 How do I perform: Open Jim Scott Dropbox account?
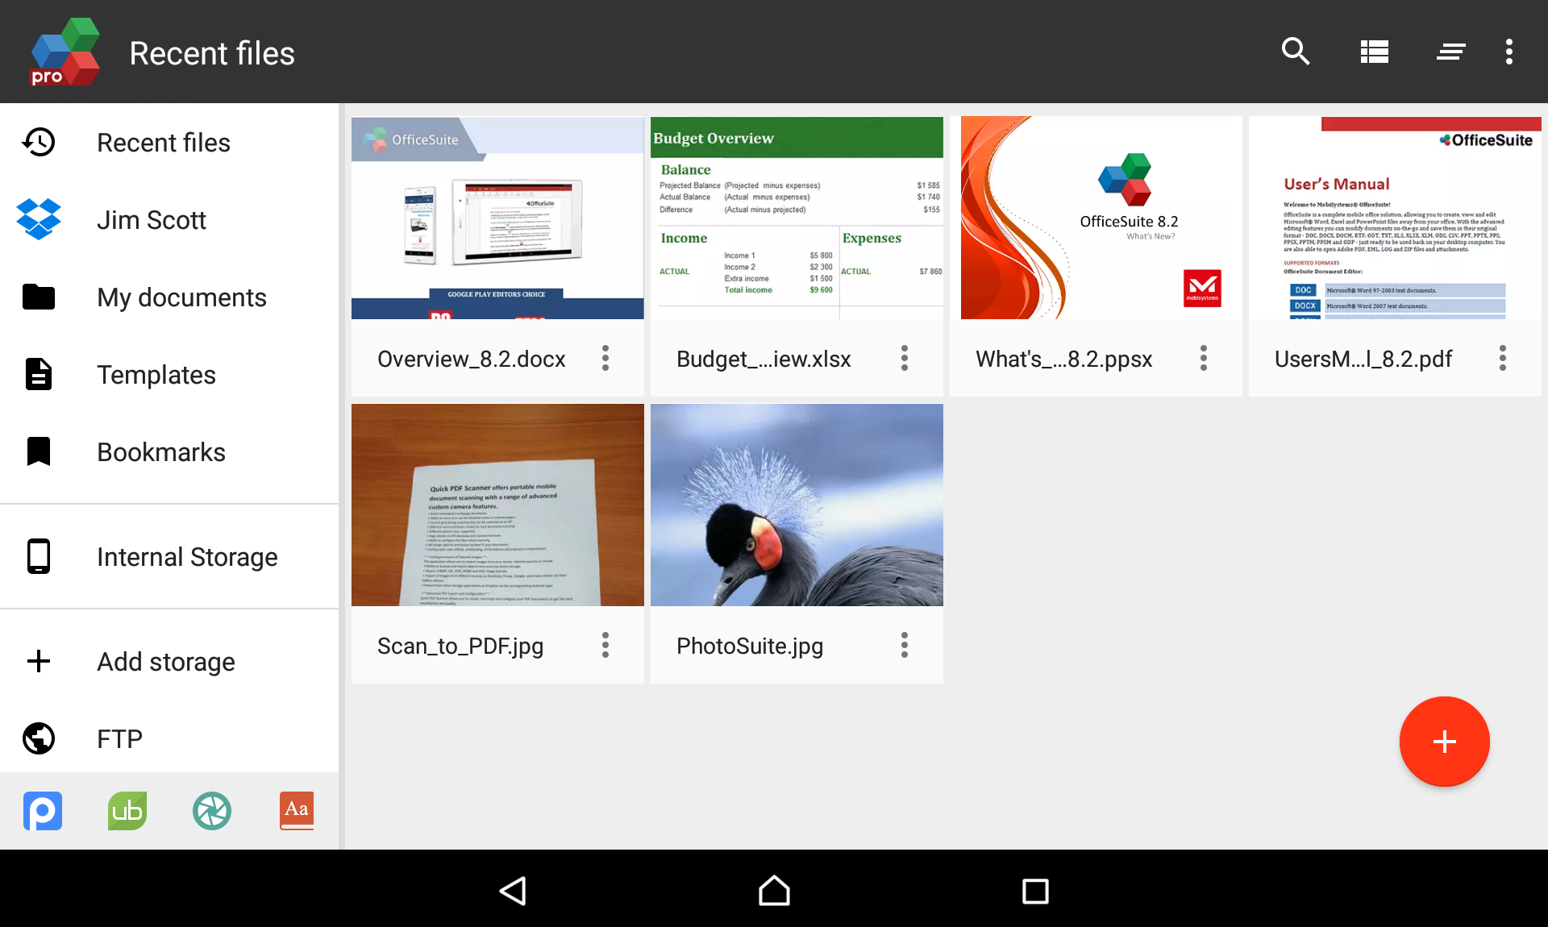(x=169, y=219)
